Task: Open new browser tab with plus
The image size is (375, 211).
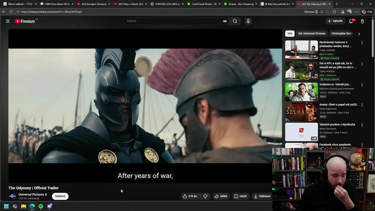Action: (x=337, y=4)
